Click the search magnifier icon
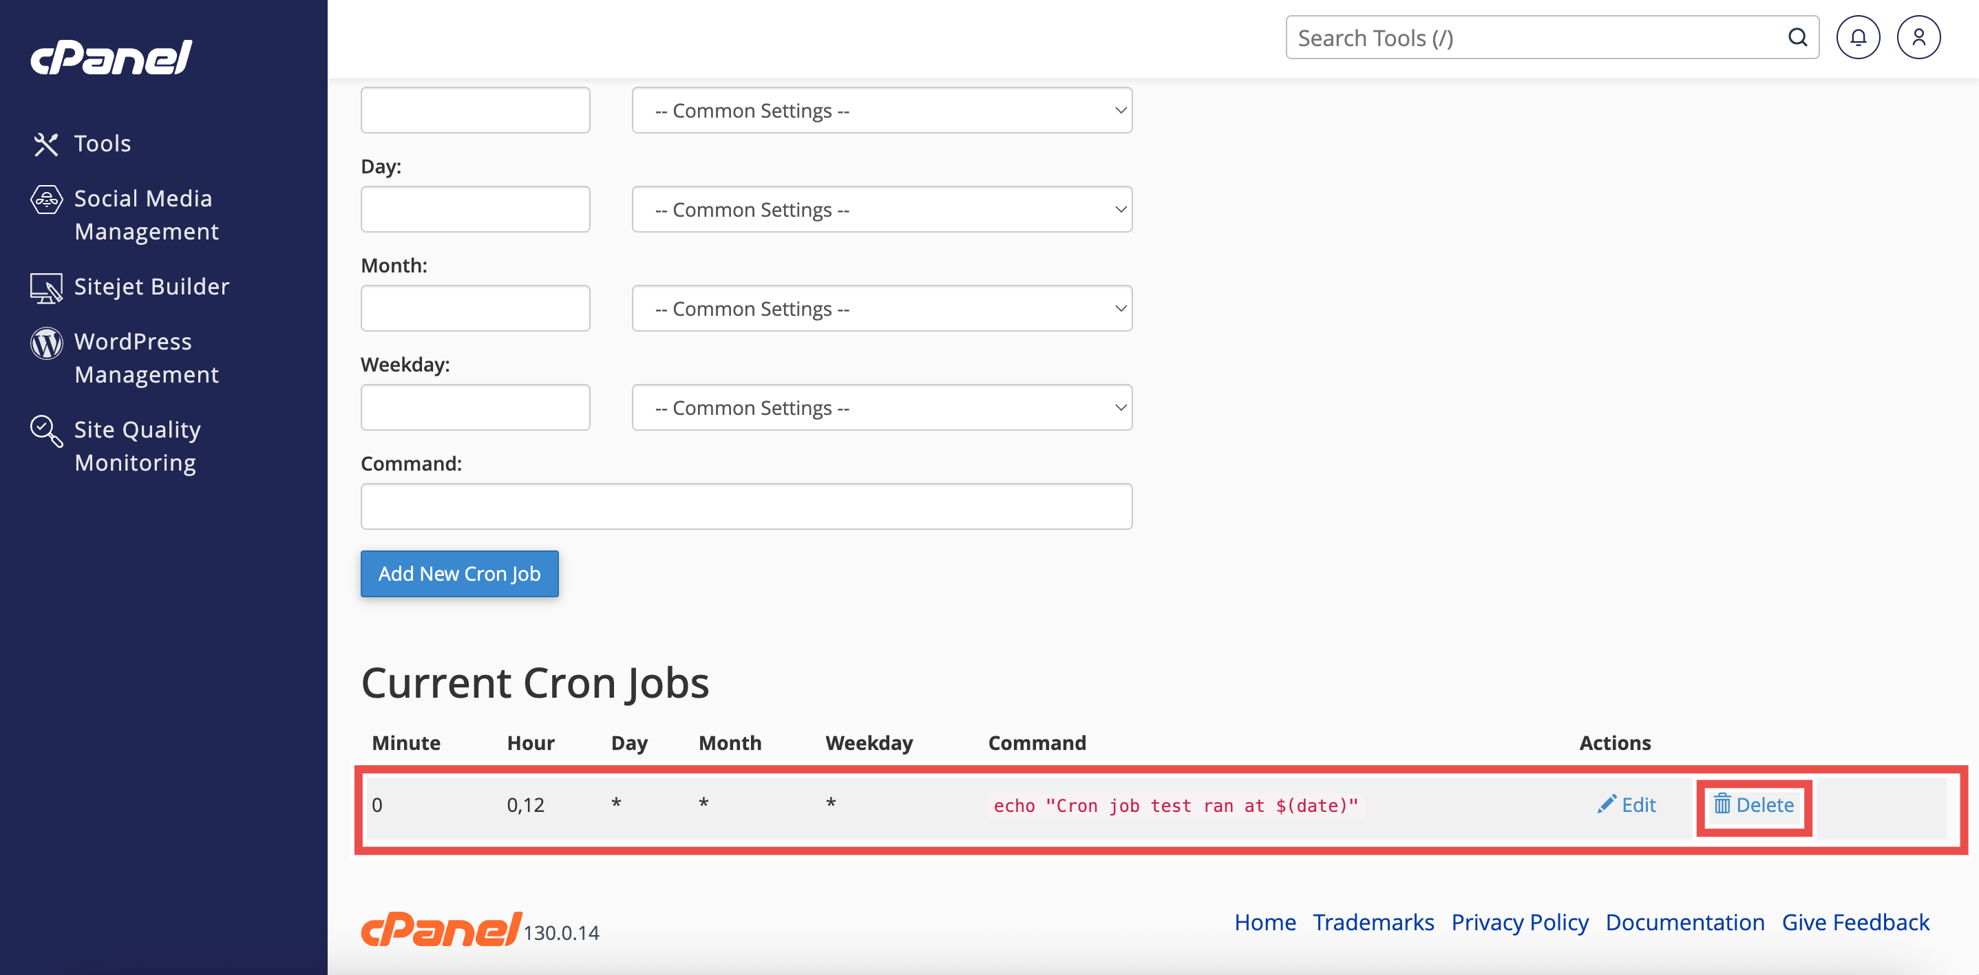 point(1798,38)
